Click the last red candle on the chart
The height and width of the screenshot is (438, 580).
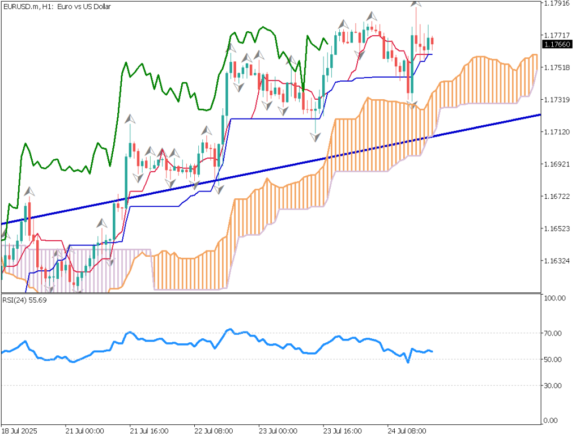click(433, 41)
